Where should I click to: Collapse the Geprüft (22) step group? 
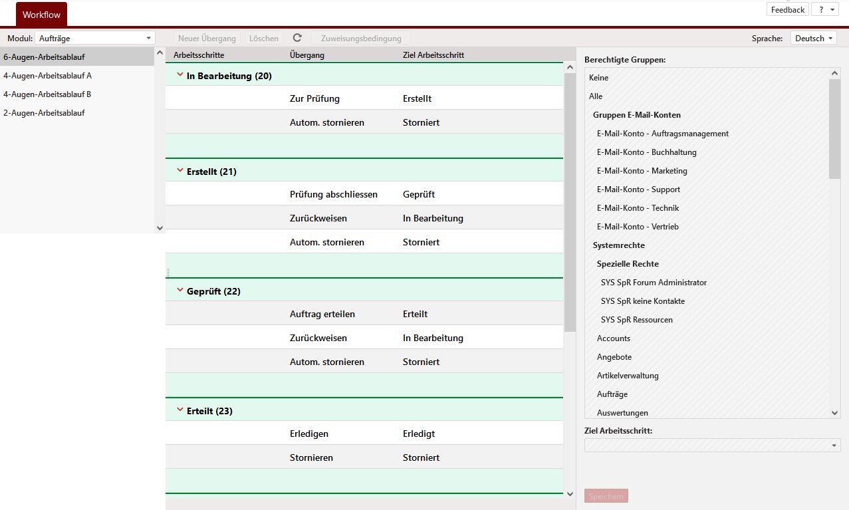pos(180,291)
